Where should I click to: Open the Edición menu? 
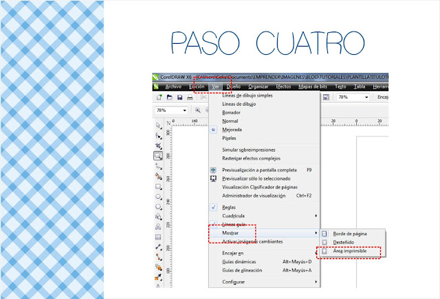(197, 86)
